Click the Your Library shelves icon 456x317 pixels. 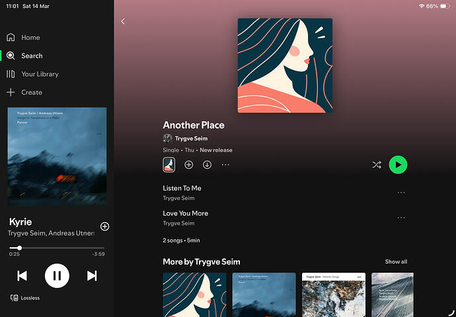pyautogui.click(x=11, y=74)
